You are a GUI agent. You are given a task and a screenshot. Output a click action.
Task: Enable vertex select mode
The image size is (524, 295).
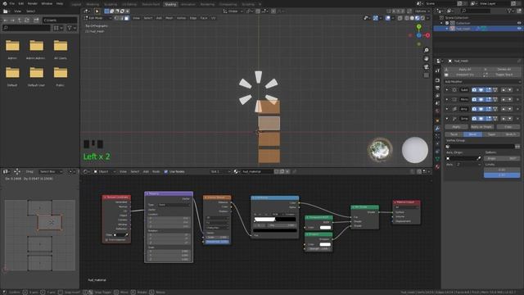point(116,18)
